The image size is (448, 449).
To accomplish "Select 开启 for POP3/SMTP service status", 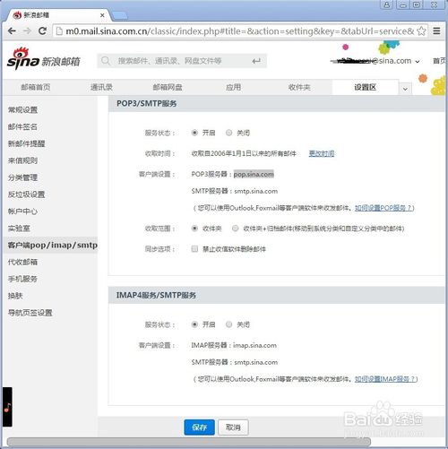I will coord(194,133).
